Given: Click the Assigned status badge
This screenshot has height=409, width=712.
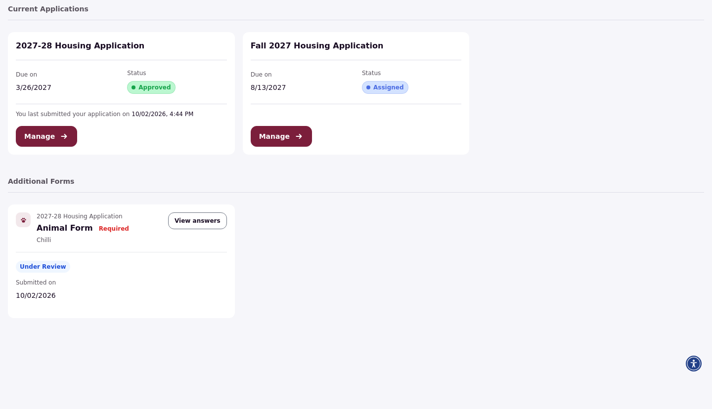Looking at the screenshot, I should 385,87.
